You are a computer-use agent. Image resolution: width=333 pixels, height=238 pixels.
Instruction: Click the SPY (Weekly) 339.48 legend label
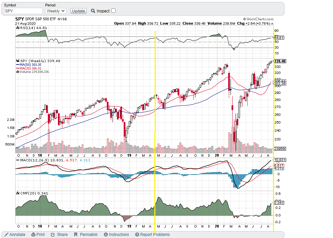38,61
